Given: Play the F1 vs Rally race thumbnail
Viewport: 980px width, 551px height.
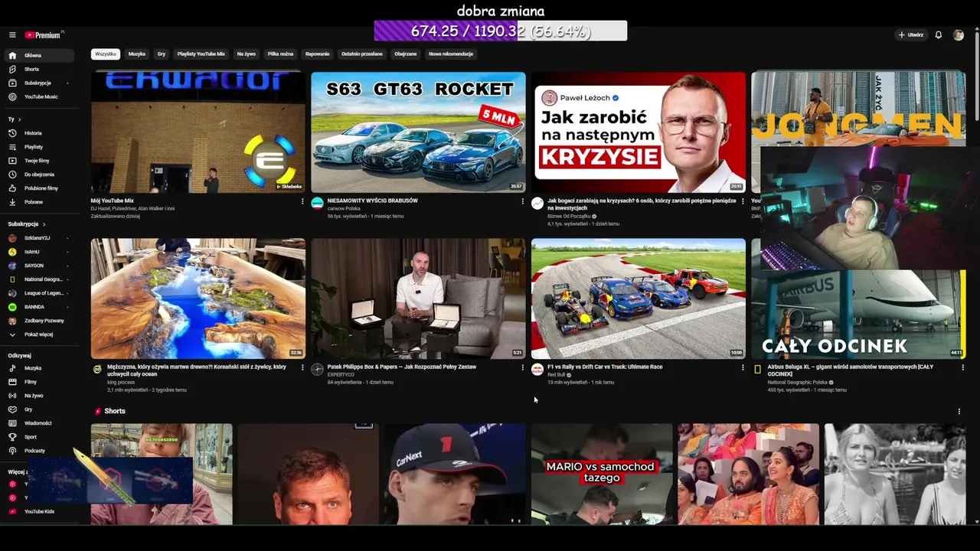Looking at the screenshot, I should (639, 298).
